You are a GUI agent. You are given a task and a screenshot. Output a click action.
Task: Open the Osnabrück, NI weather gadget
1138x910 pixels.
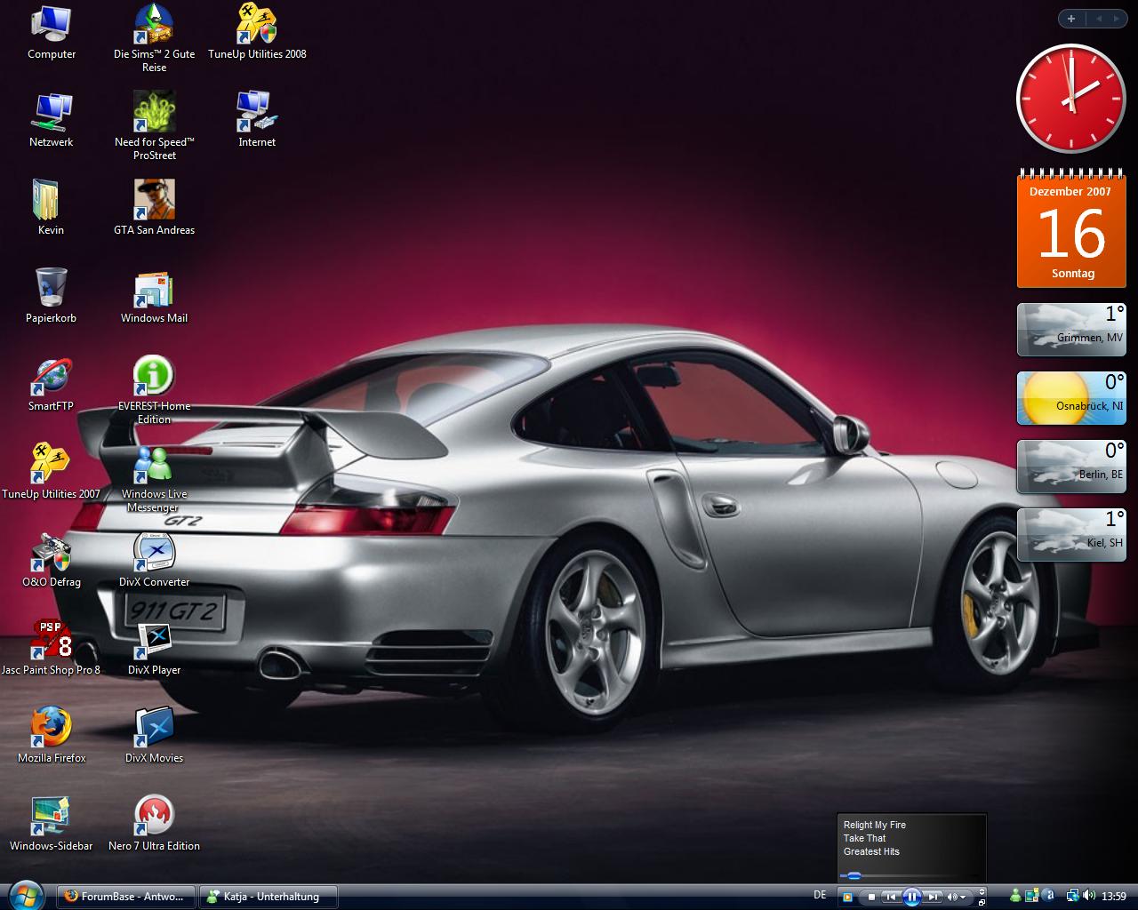point(1071,397)
